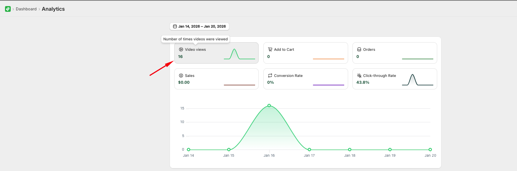Screen dimensions: 517x171
Task: Open the Jan 14 – Jan 20 date range picker
Action: pos(199,26)
